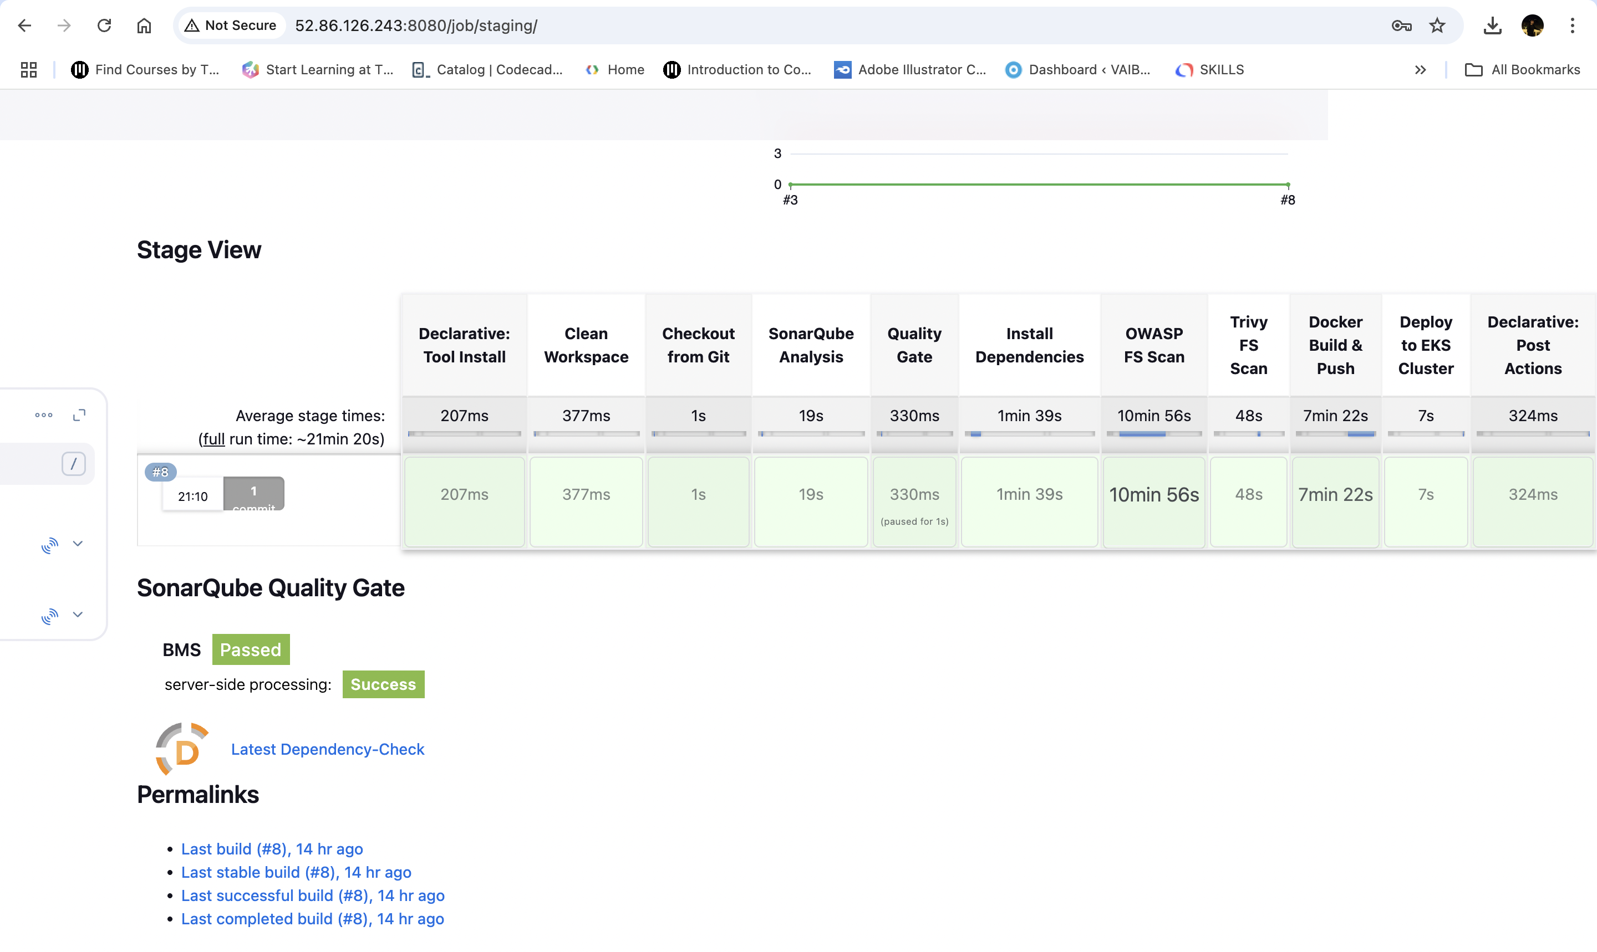Open Last completed build (#8) permalink
Screen dimensions: 1597x952
313,919
